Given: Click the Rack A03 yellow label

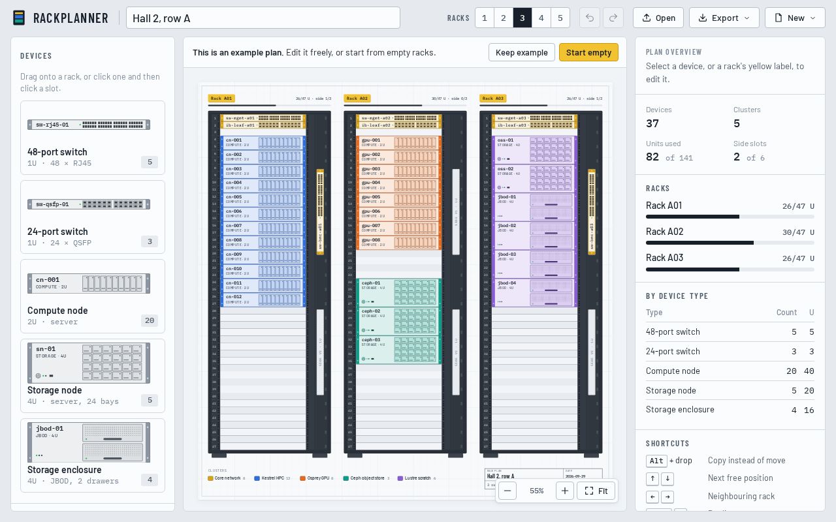Looking at the screenshot, I should point(493,99).
